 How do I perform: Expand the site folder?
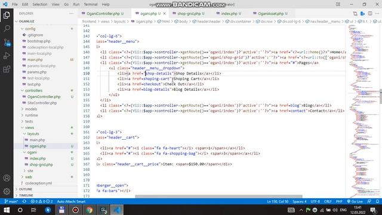pyautogui.click(x=30, y=171)
